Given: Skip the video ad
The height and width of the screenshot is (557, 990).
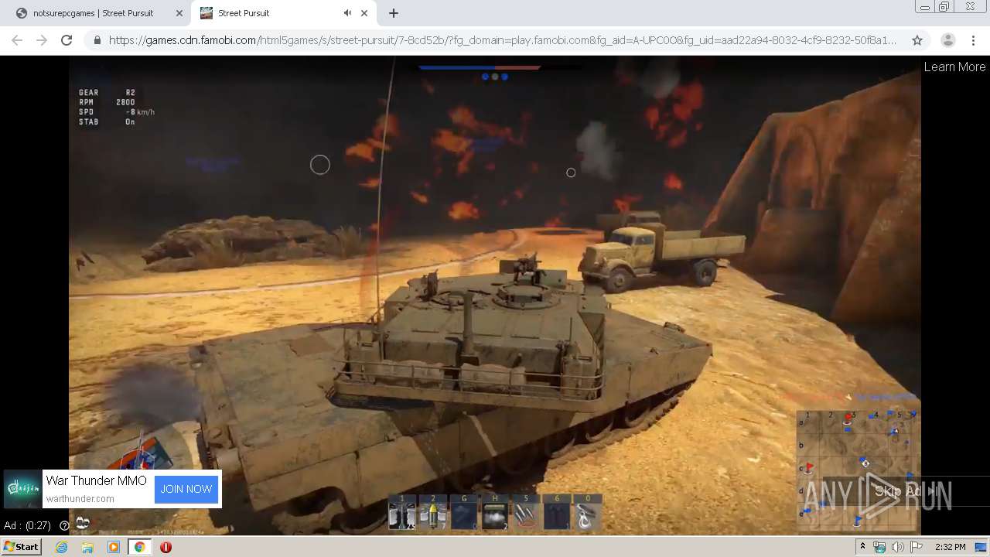Looking at the screenshot, I should click(906, 491).
